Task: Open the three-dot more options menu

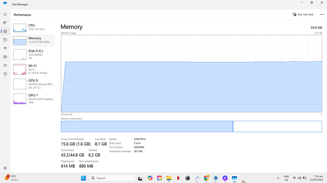Action: tap(322, 14)
